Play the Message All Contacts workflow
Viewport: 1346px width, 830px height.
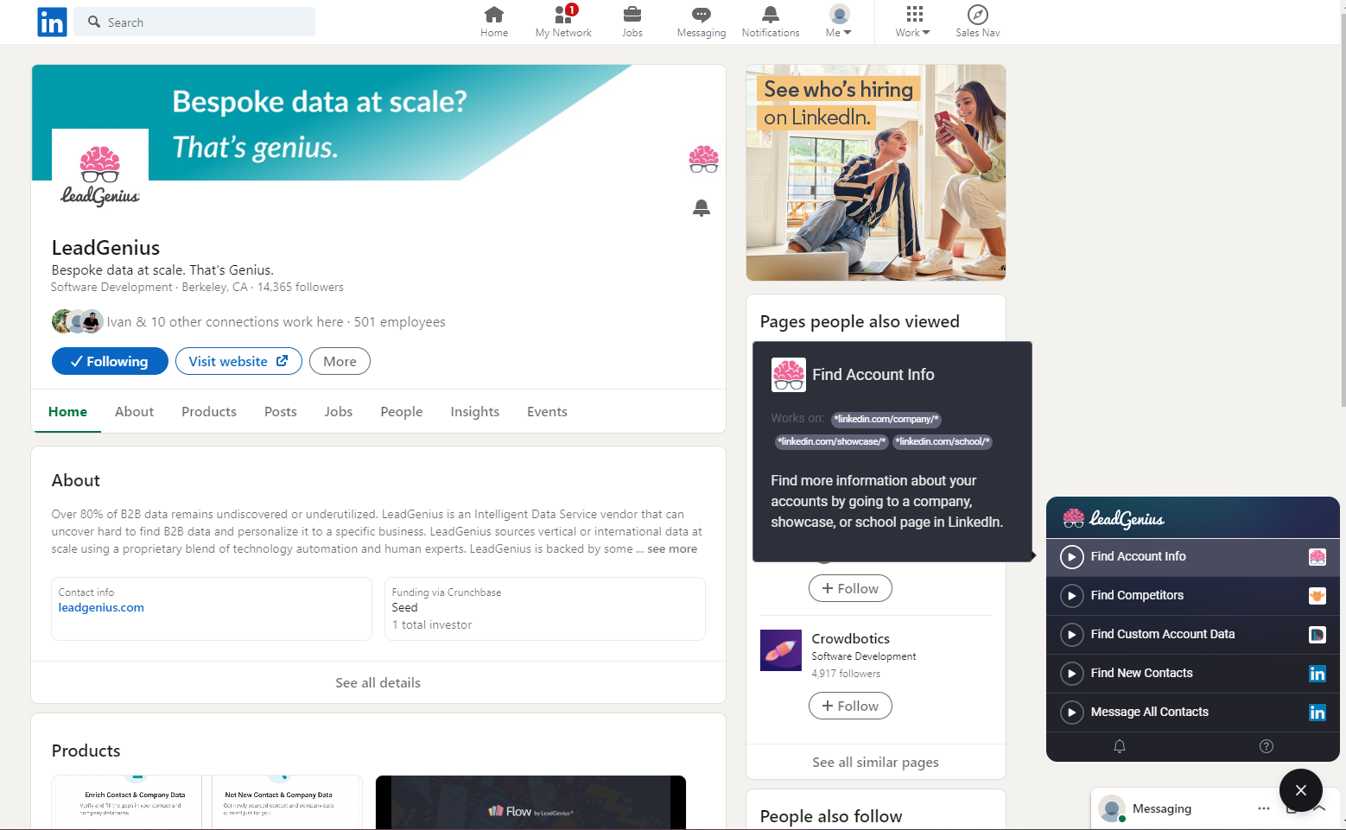[x=1071, y=713]
